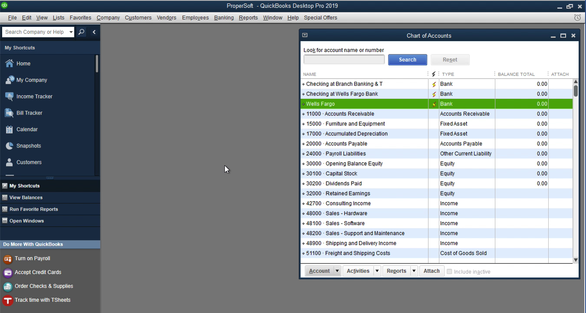Open the search scope dropdown arrow
The width and height of the screenshot is (586, 313).
click(x=71, y=32)
